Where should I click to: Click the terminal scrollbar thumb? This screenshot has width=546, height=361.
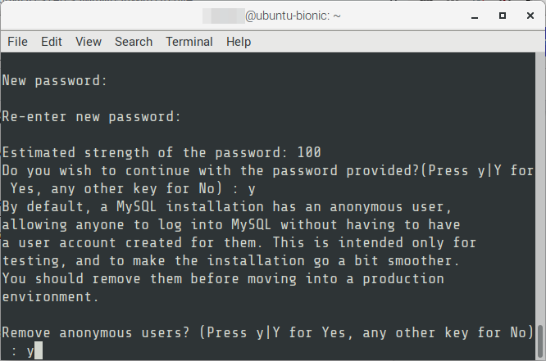pyautogui.click(x=540, y=341)
